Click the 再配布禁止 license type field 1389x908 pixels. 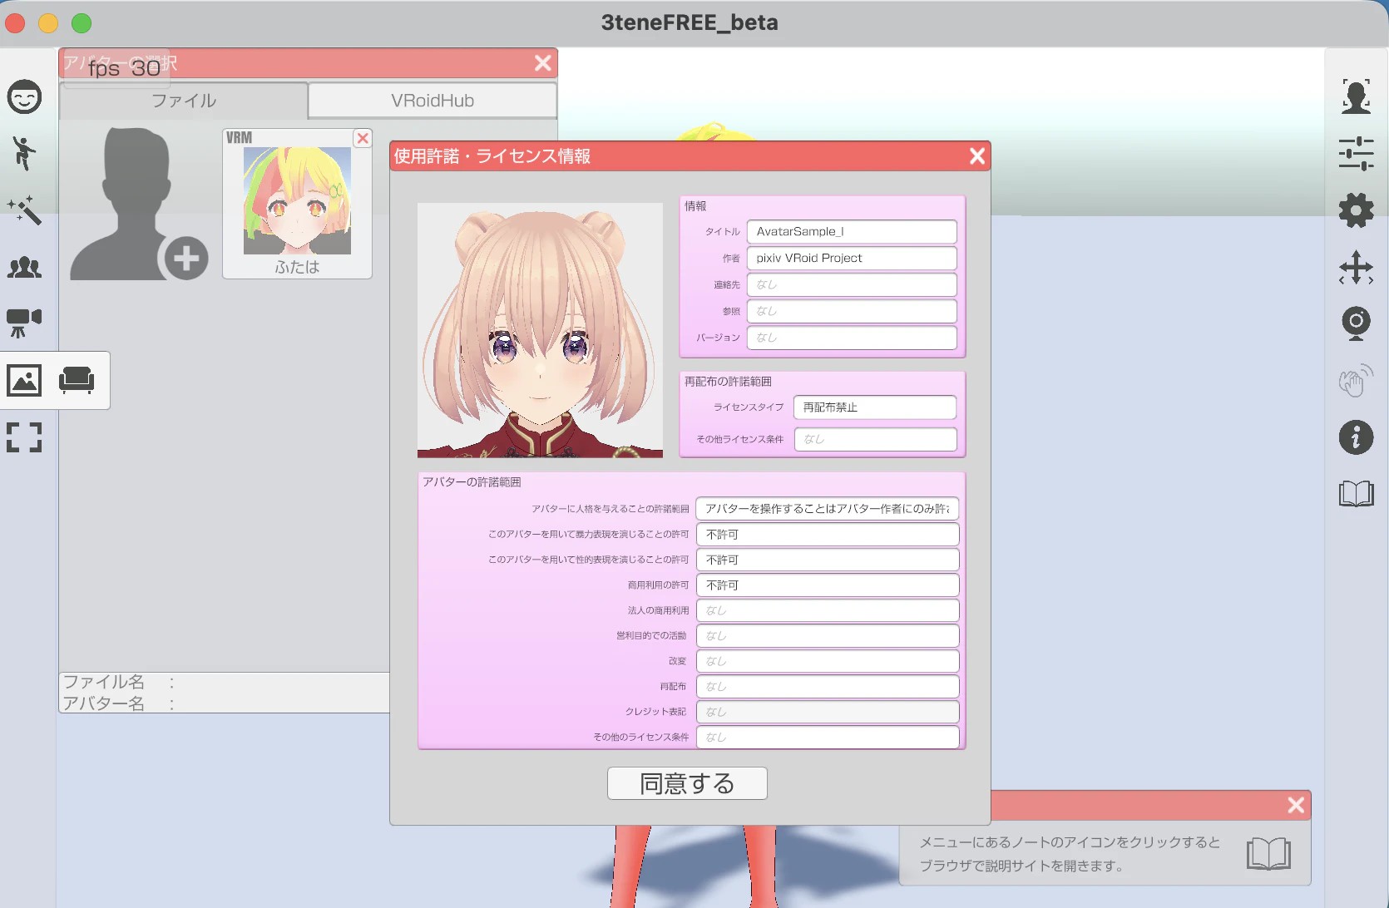pyautogui.click(x=875, y=407)
